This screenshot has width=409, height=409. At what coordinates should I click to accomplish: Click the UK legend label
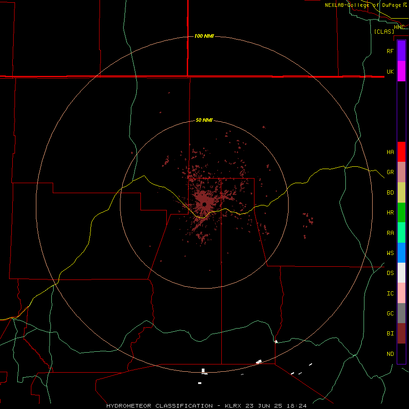390,71
